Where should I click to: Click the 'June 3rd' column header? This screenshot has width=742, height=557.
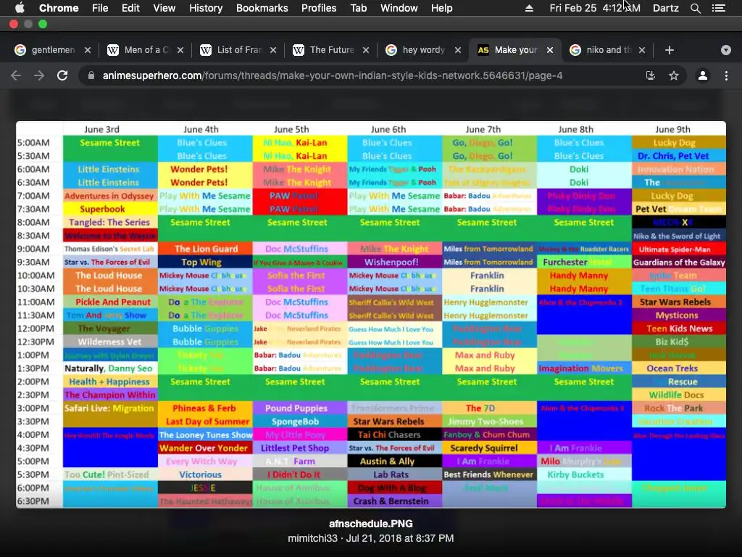pos(101,129)
